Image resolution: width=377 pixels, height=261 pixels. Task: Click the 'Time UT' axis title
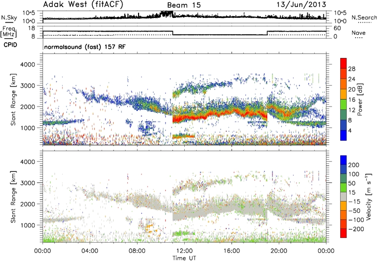pos(184,258)
